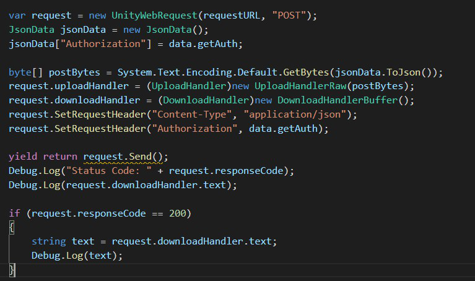This screenshot has height=281, width=475.
Task: Click the 200 numeric literal
Action: [178, 214]
